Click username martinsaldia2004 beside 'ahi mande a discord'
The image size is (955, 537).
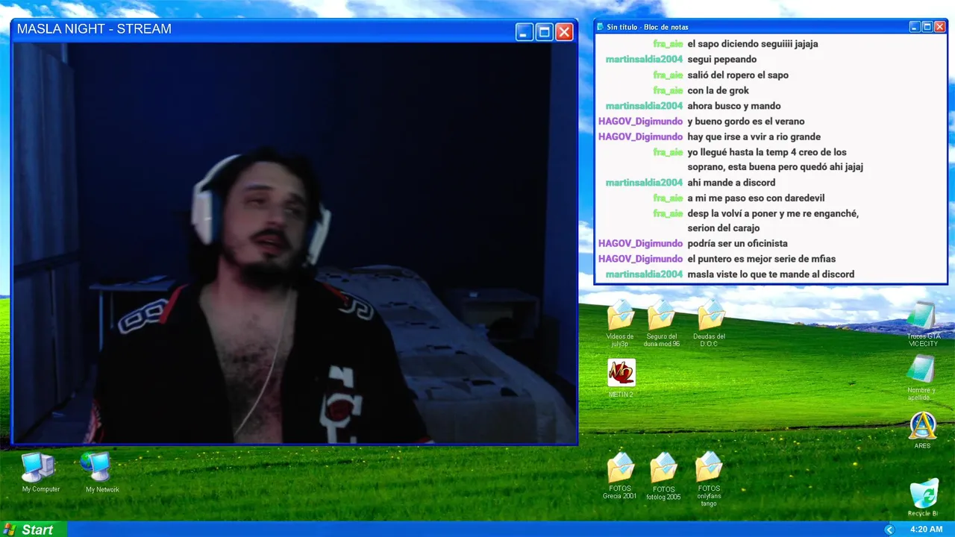tap(644, 183)
